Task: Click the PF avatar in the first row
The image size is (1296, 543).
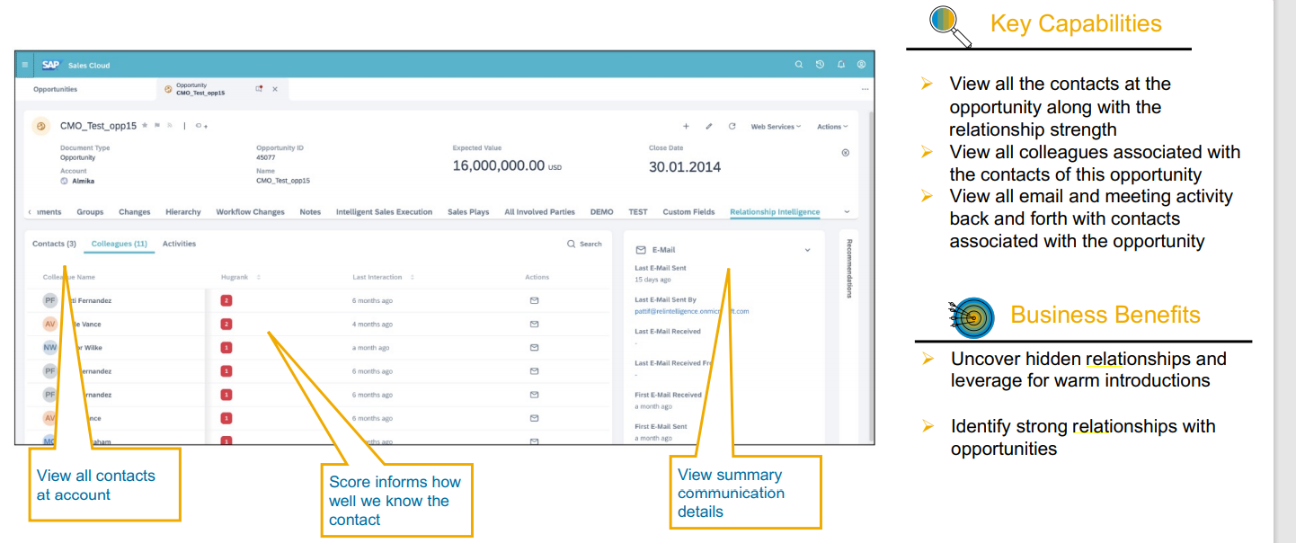Action: point(50,300)
